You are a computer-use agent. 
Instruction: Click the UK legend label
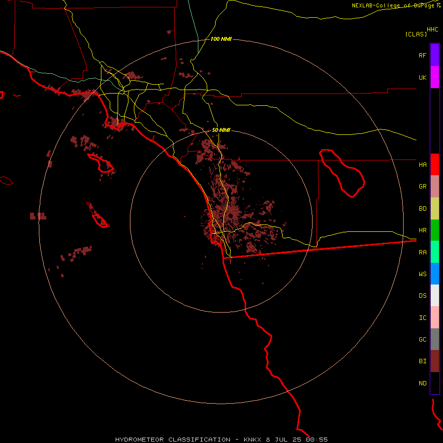(422, 77)
